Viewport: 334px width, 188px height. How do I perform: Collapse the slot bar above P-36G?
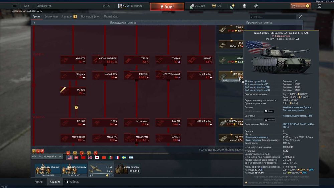pyautogui.click(x=101, y=162)
